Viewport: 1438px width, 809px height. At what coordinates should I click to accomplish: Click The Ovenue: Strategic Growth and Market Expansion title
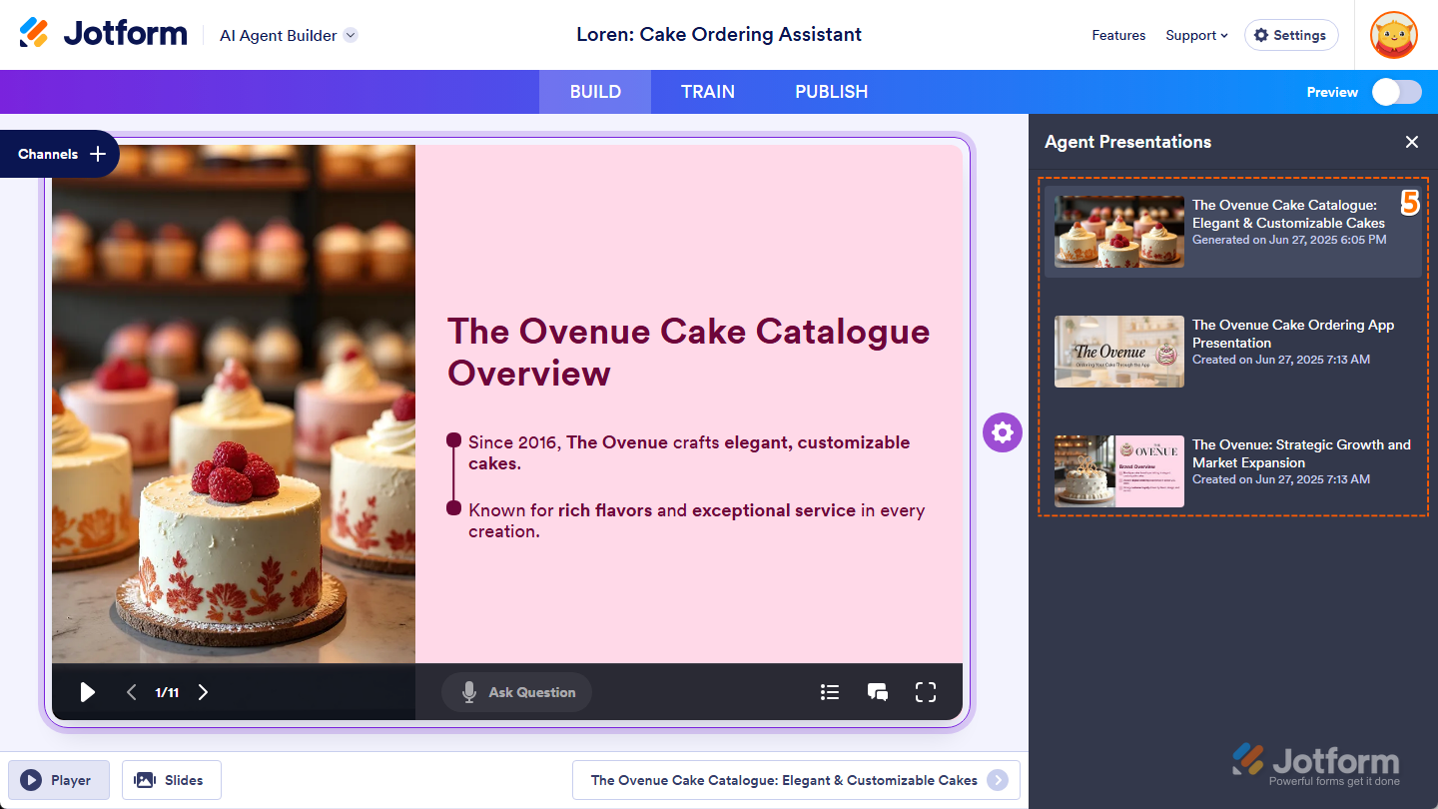click(1301, 453)
